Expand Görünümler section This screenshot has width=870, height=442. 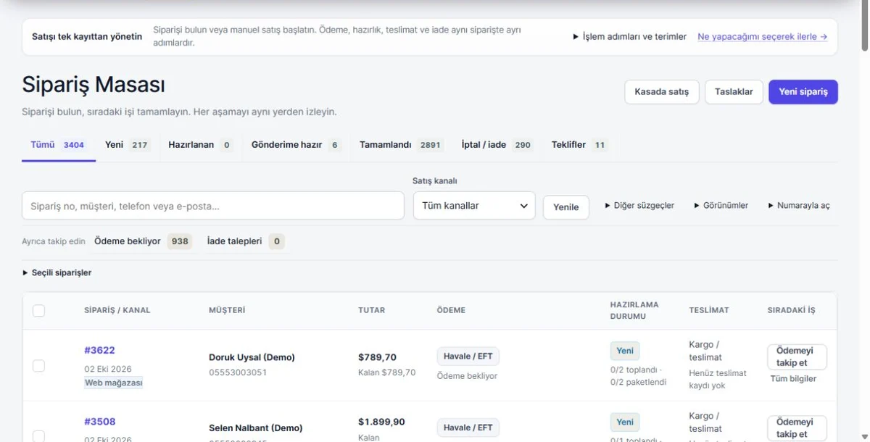tap(721, 206)
